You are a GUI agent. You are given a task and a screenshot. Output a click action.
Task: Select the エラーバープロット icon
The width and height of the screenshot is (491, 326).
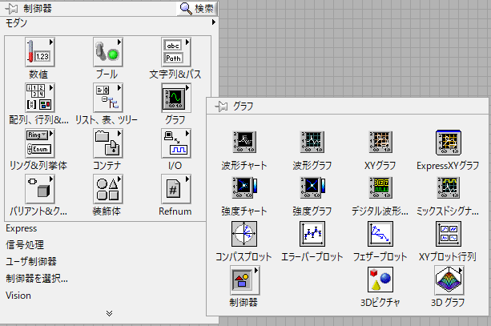point(312,235)
